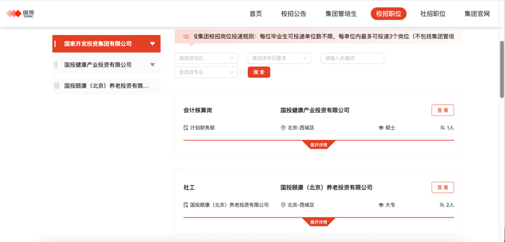Viewport: 505px width, 242px height.
Task: Click 计划财务部 department text
Action: pyautogui.click(x=202, y=128)
